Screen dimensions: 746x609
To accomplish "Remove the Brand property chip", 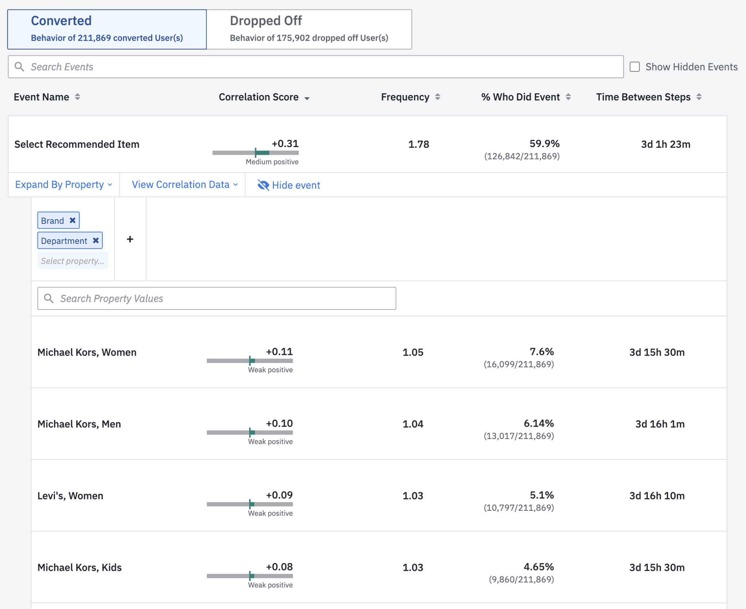I will tap(72, 220).
